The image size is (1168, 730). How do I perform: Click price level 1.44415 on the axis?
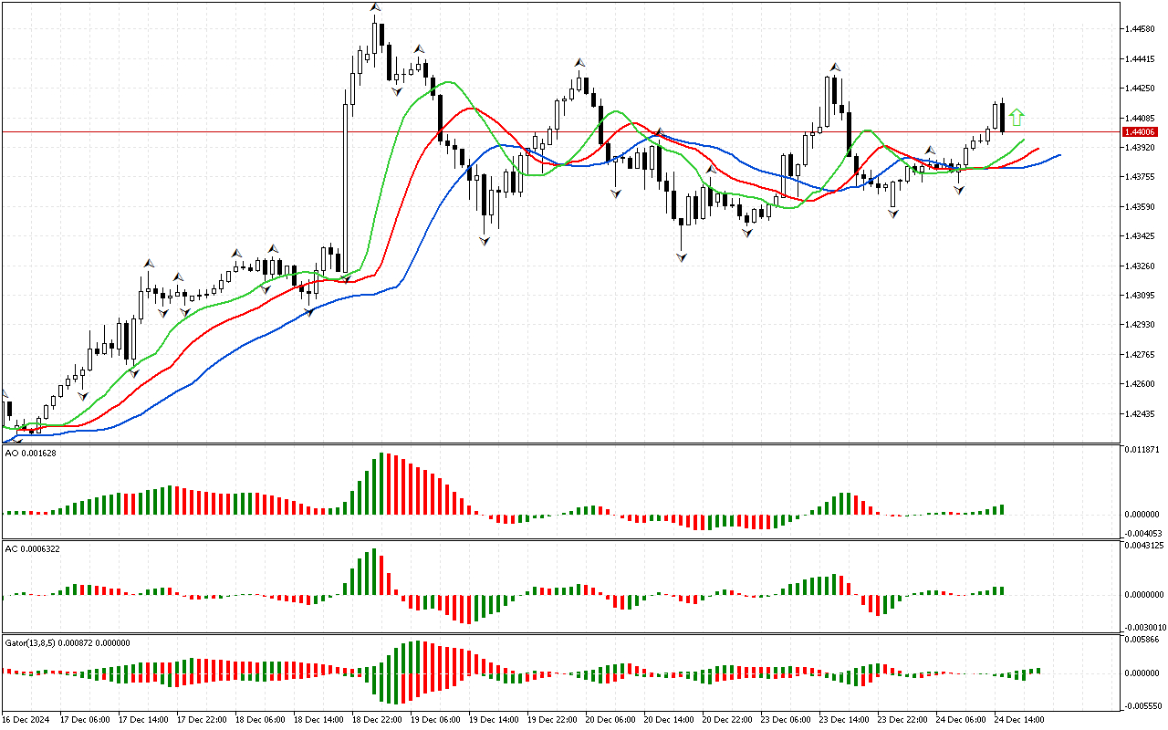[x=1142, y=59]
